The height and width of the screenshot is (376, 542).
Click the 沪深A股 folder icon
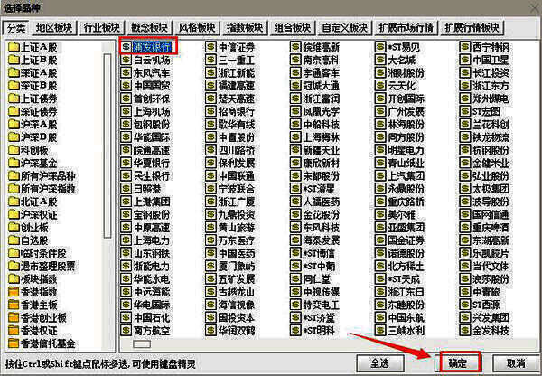[14, 124]
